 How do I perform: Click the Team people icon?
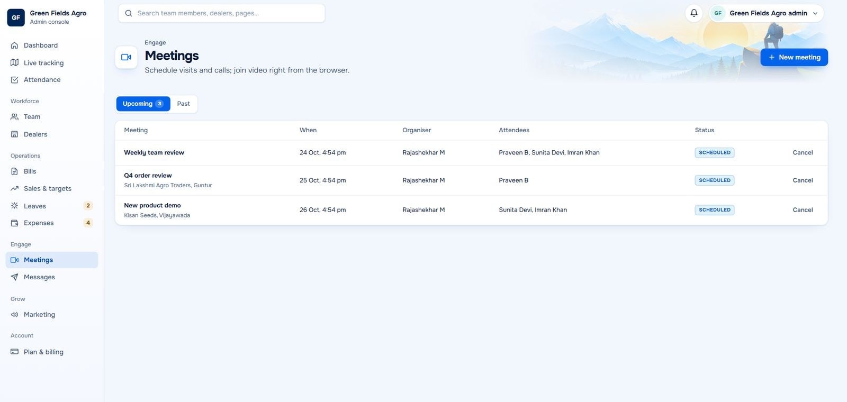click(15, 117)
